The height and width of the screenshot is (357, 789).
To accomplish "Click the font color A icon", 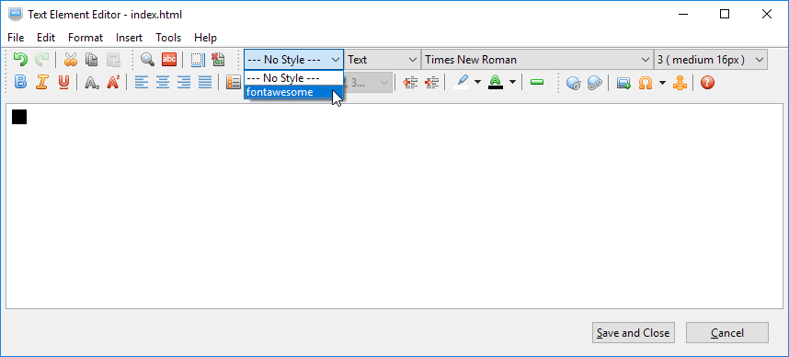I will (496, 82).
